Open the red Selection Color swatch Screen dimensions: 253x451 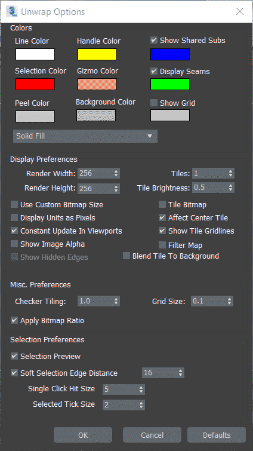tap(35, 84)
